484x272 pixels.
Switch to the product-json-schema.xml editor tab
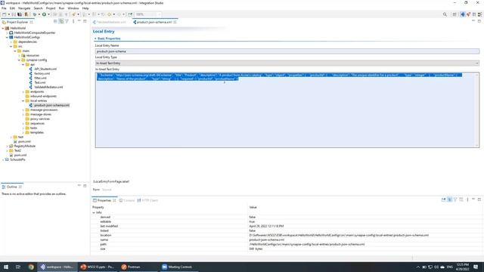[154, 22]
